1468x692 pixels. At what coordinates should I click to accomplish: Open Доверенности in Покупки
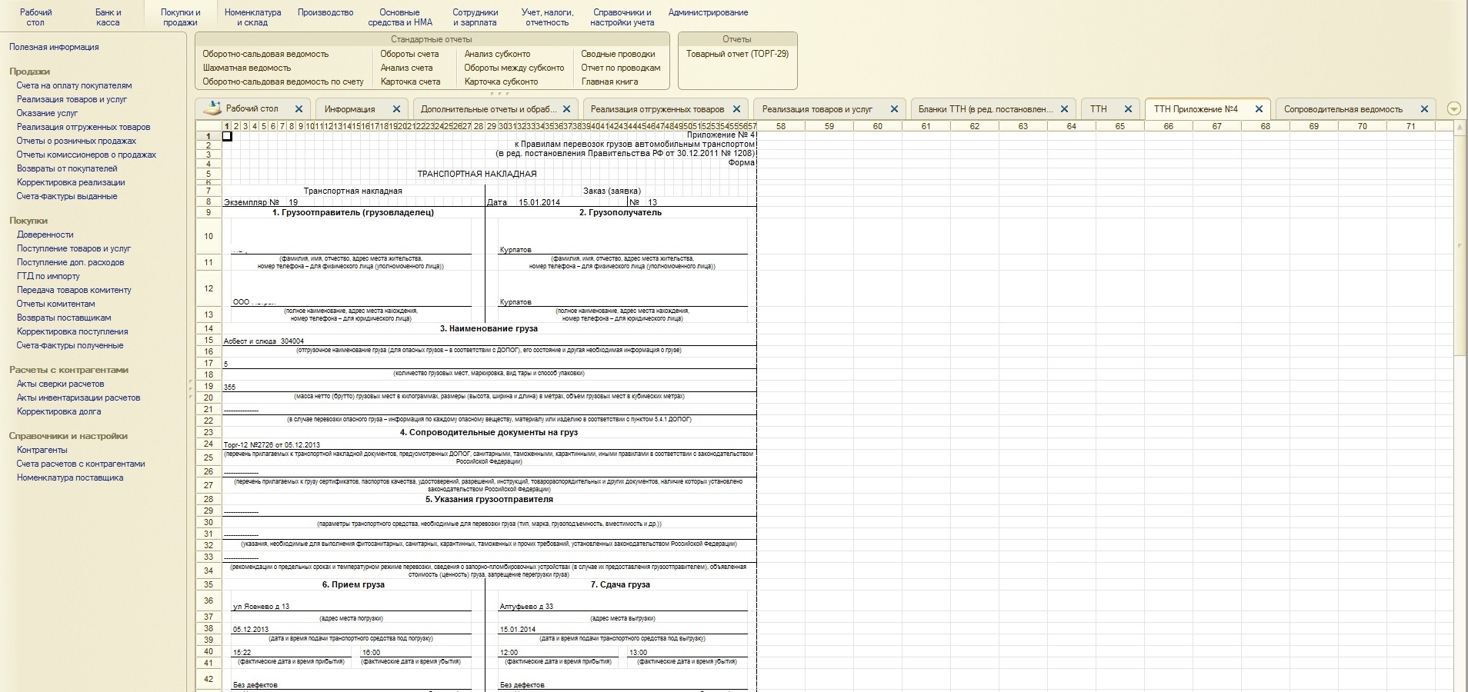point(45,235)
